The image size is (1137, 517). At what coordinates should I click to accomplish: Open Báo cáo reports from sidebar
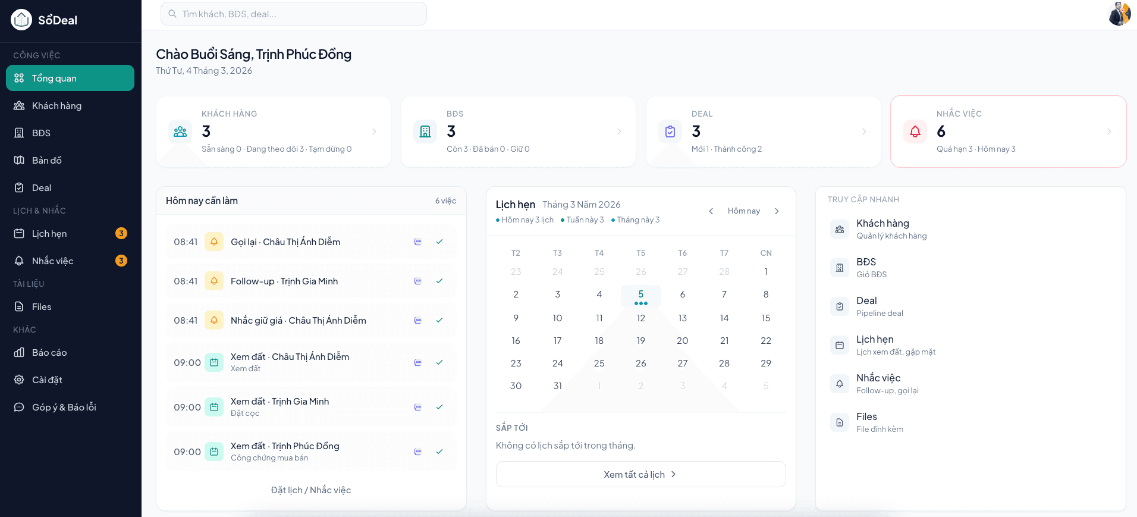[x=49, y=352]
